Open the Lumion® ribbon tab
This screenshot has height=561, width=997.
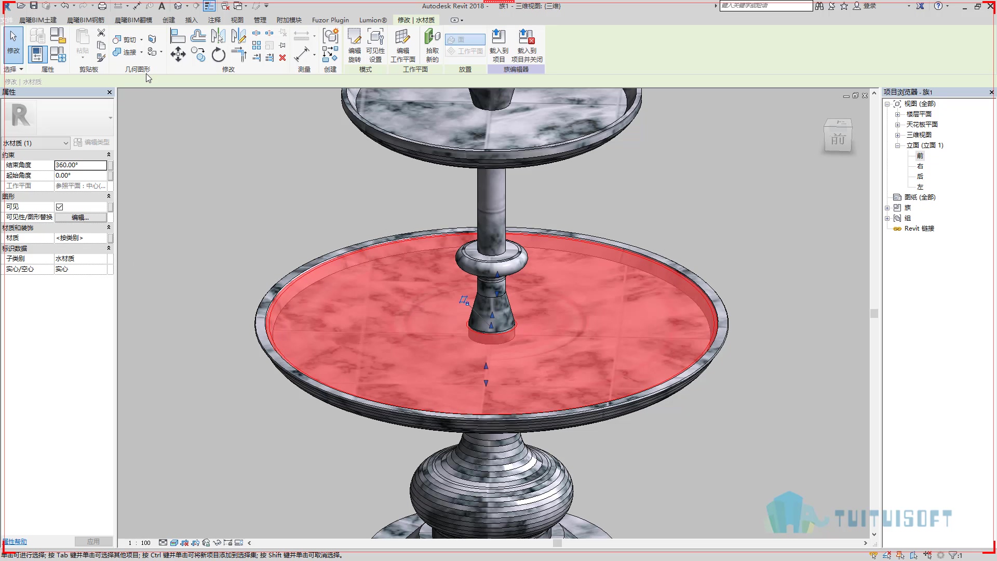[x=373, y=20]
